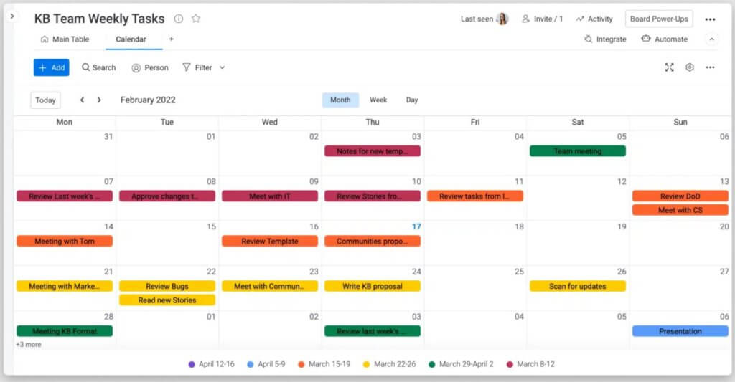Viewport: 735px width, 382px height.
Task: Filter by Person
Action: 150,67
